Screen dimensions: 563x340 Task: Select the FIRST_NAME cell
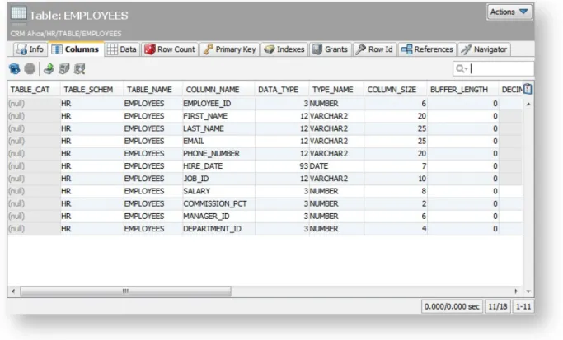(218, 116)
